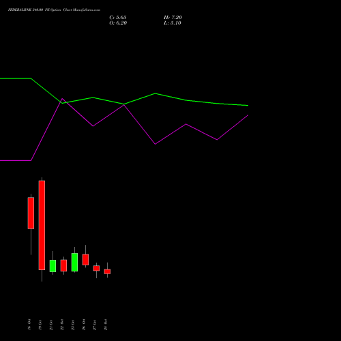341x341 pixels.
Task: Click the 'O: 6.20' open value
Action: coord(118,23)
